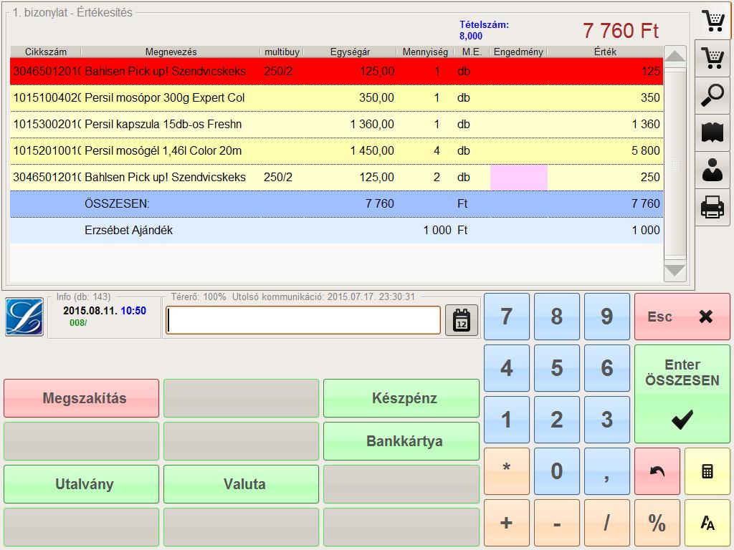Click the Megnevezés column header
The width and height of the screenshot is (734, 550).
(171, 52)
